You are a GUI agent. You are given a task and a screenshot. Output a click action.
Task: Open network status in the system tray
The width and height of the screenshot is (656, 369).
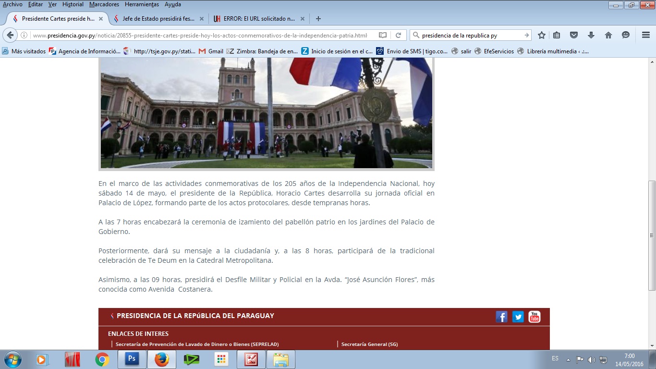(603, 359)
